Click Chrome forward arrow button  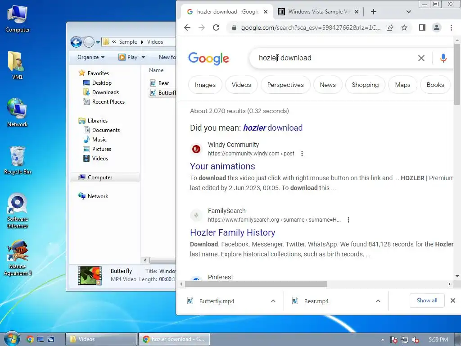(202, 27)
